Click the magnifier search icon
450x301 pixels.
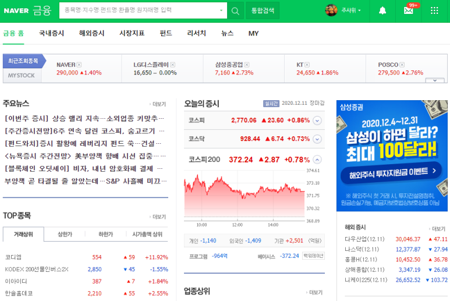[x=235, y=11]
